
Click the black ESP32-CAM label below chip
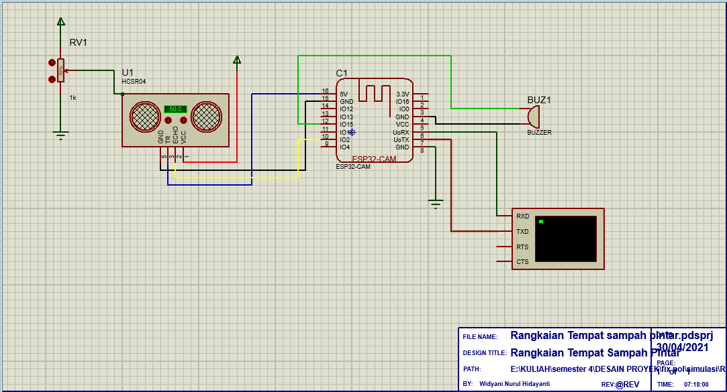353,167
